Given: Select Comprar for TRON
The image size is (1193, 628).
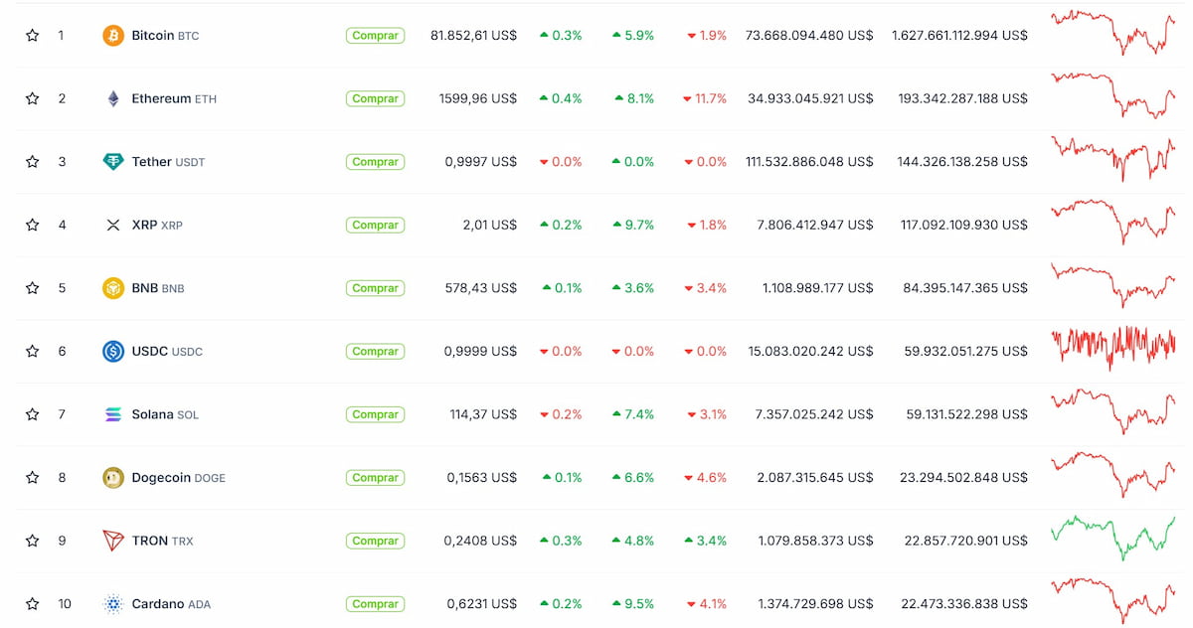Looking at the screenshot, I should point(375,541).
